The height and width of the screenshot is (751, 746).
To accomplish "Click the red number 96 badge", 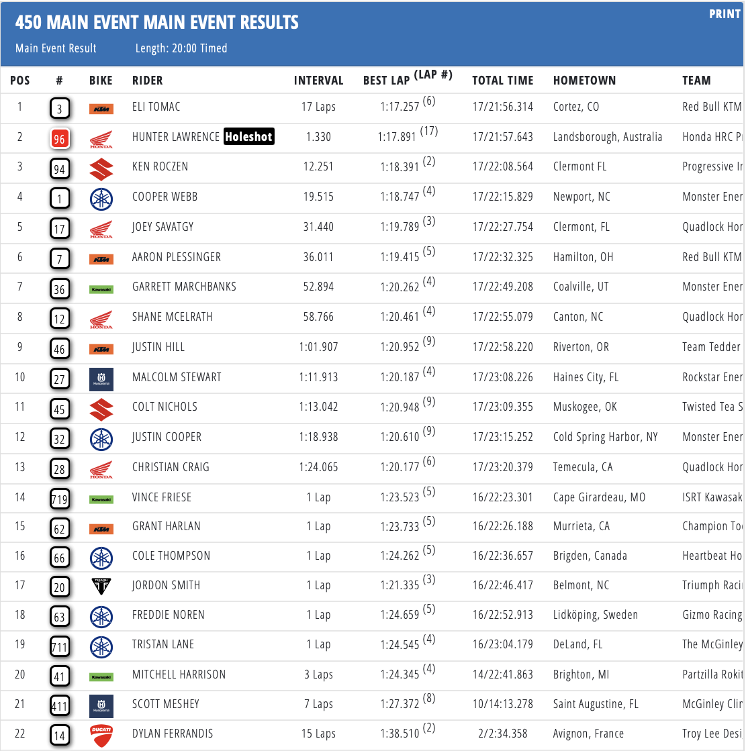I will [x=60, y=138].
